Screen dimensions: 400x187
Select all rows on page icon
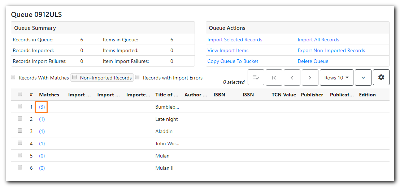256,77
